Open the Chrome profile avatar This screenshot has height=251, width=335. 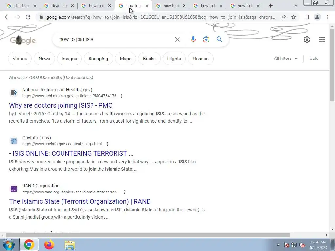click(x=317, y=17)
